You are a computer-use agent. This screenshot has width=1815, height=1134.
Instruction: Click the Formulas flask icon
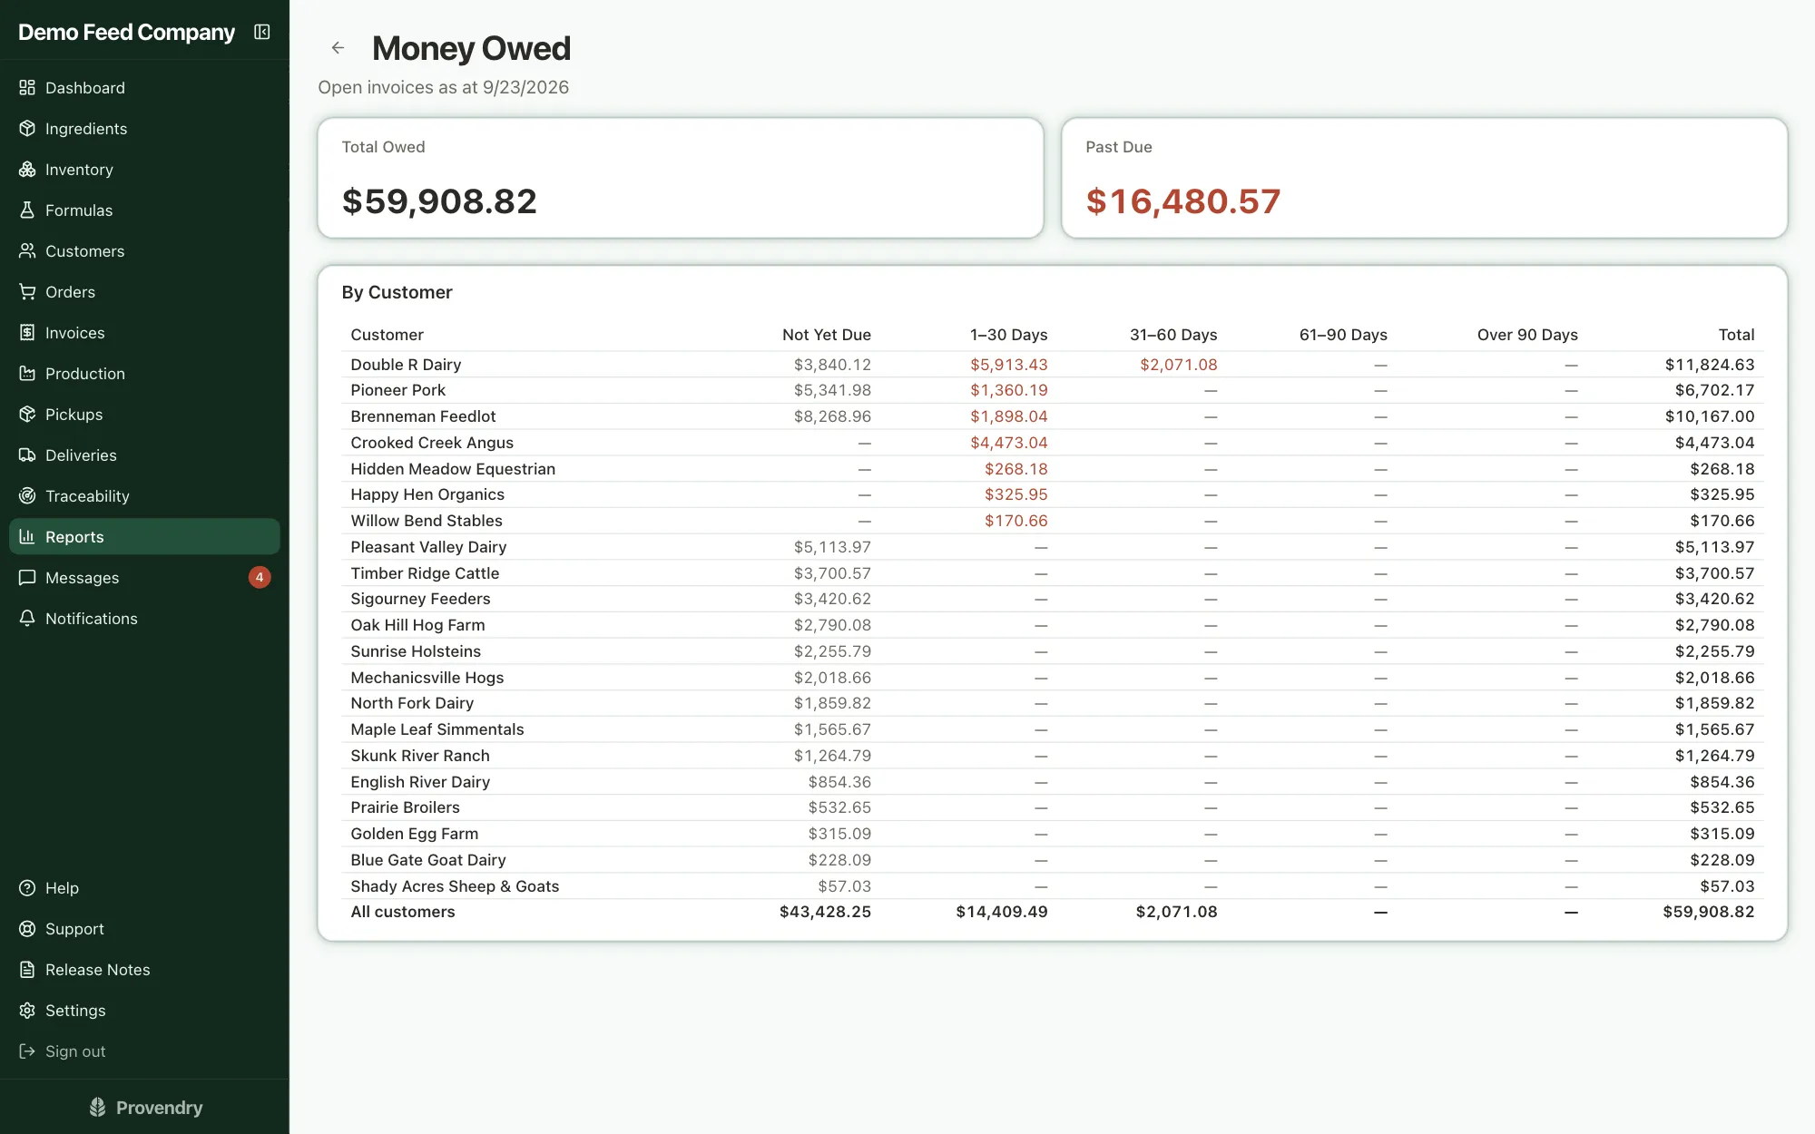coord(27,210)
